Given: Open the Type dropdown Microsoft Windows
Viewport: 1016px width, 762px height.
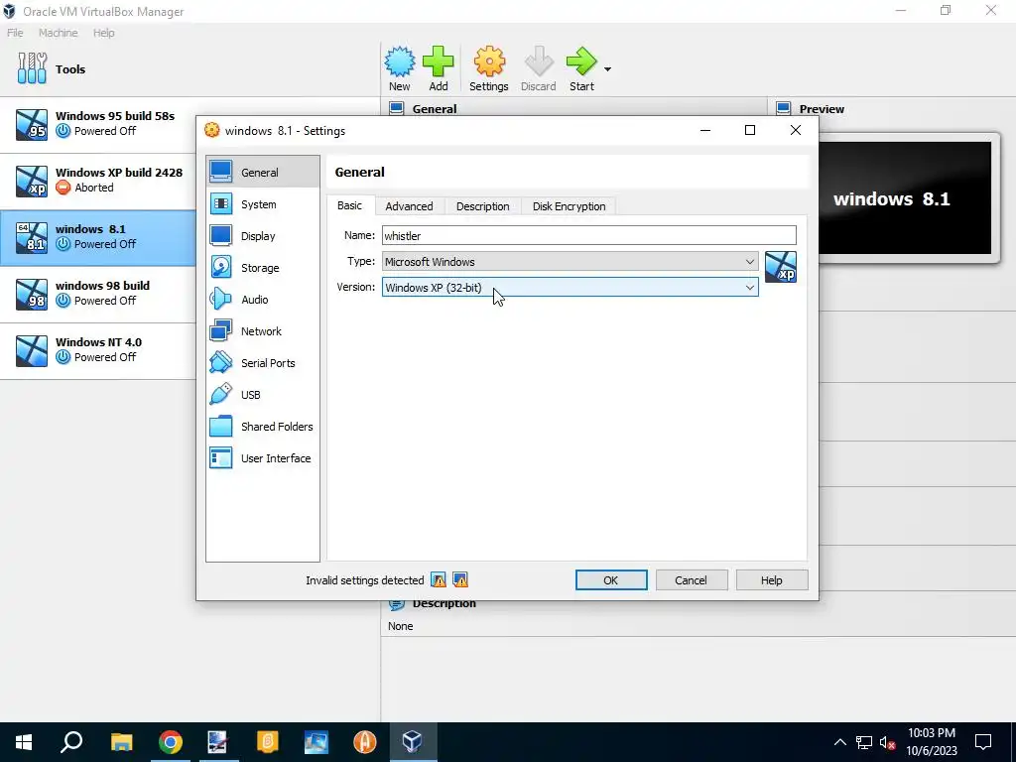Looking at the screenshot, I should pyautogui.click(x=570, y=262).
